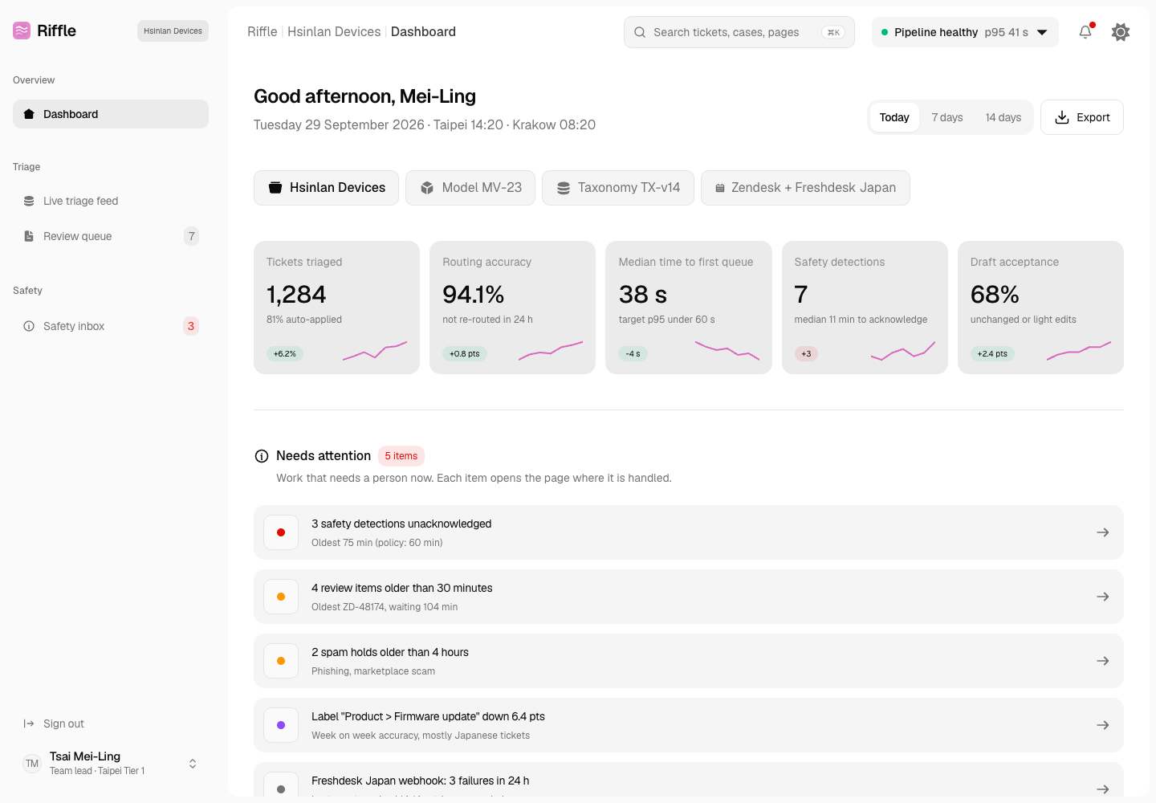Viewport: 1156px width, 803px height.
Task: Click the TM user avatar
Action: (x=32, y=764)
